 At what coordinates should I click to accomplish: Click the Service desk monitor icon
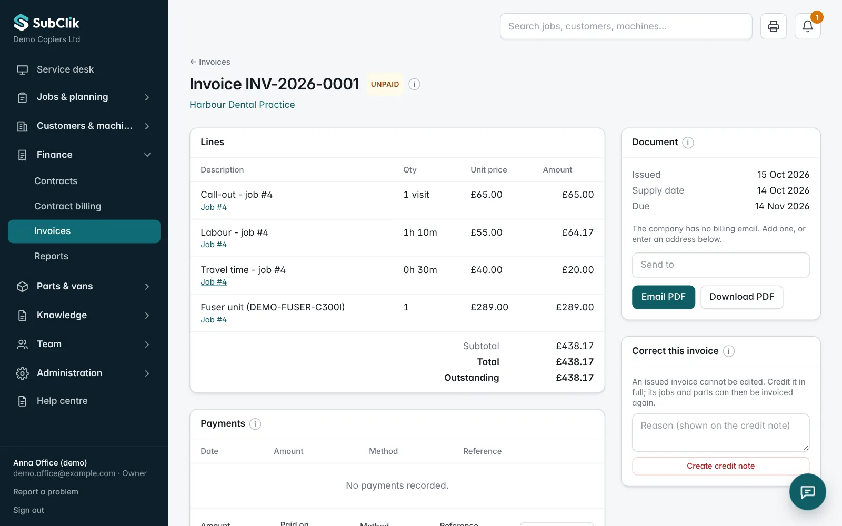[22, 70]
